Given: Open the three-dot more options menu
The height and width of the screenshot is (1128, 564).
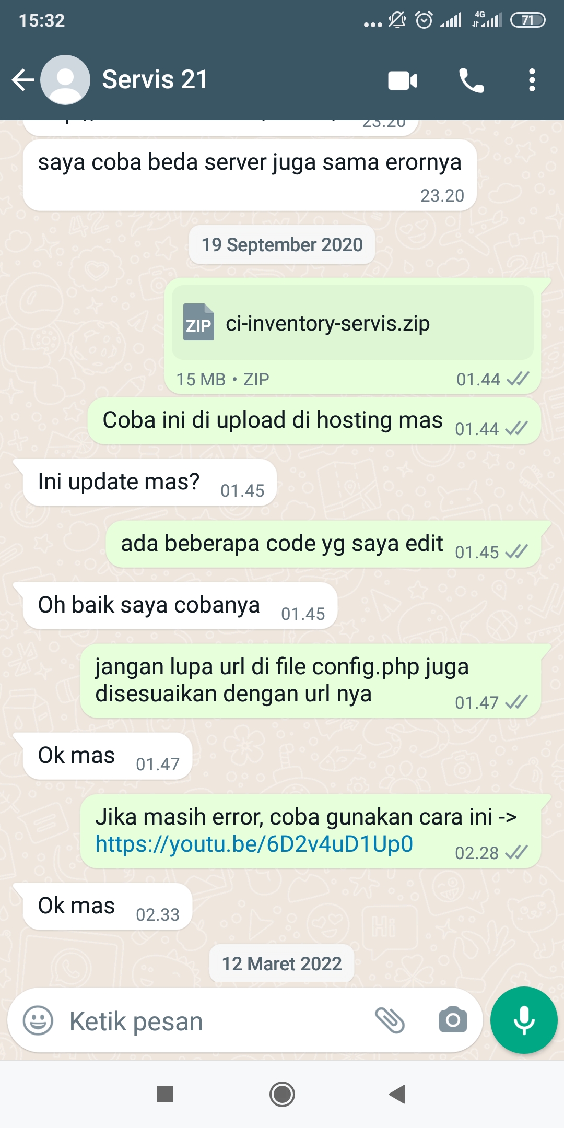Looking at the screenshot, I should (x=532, y=80).
